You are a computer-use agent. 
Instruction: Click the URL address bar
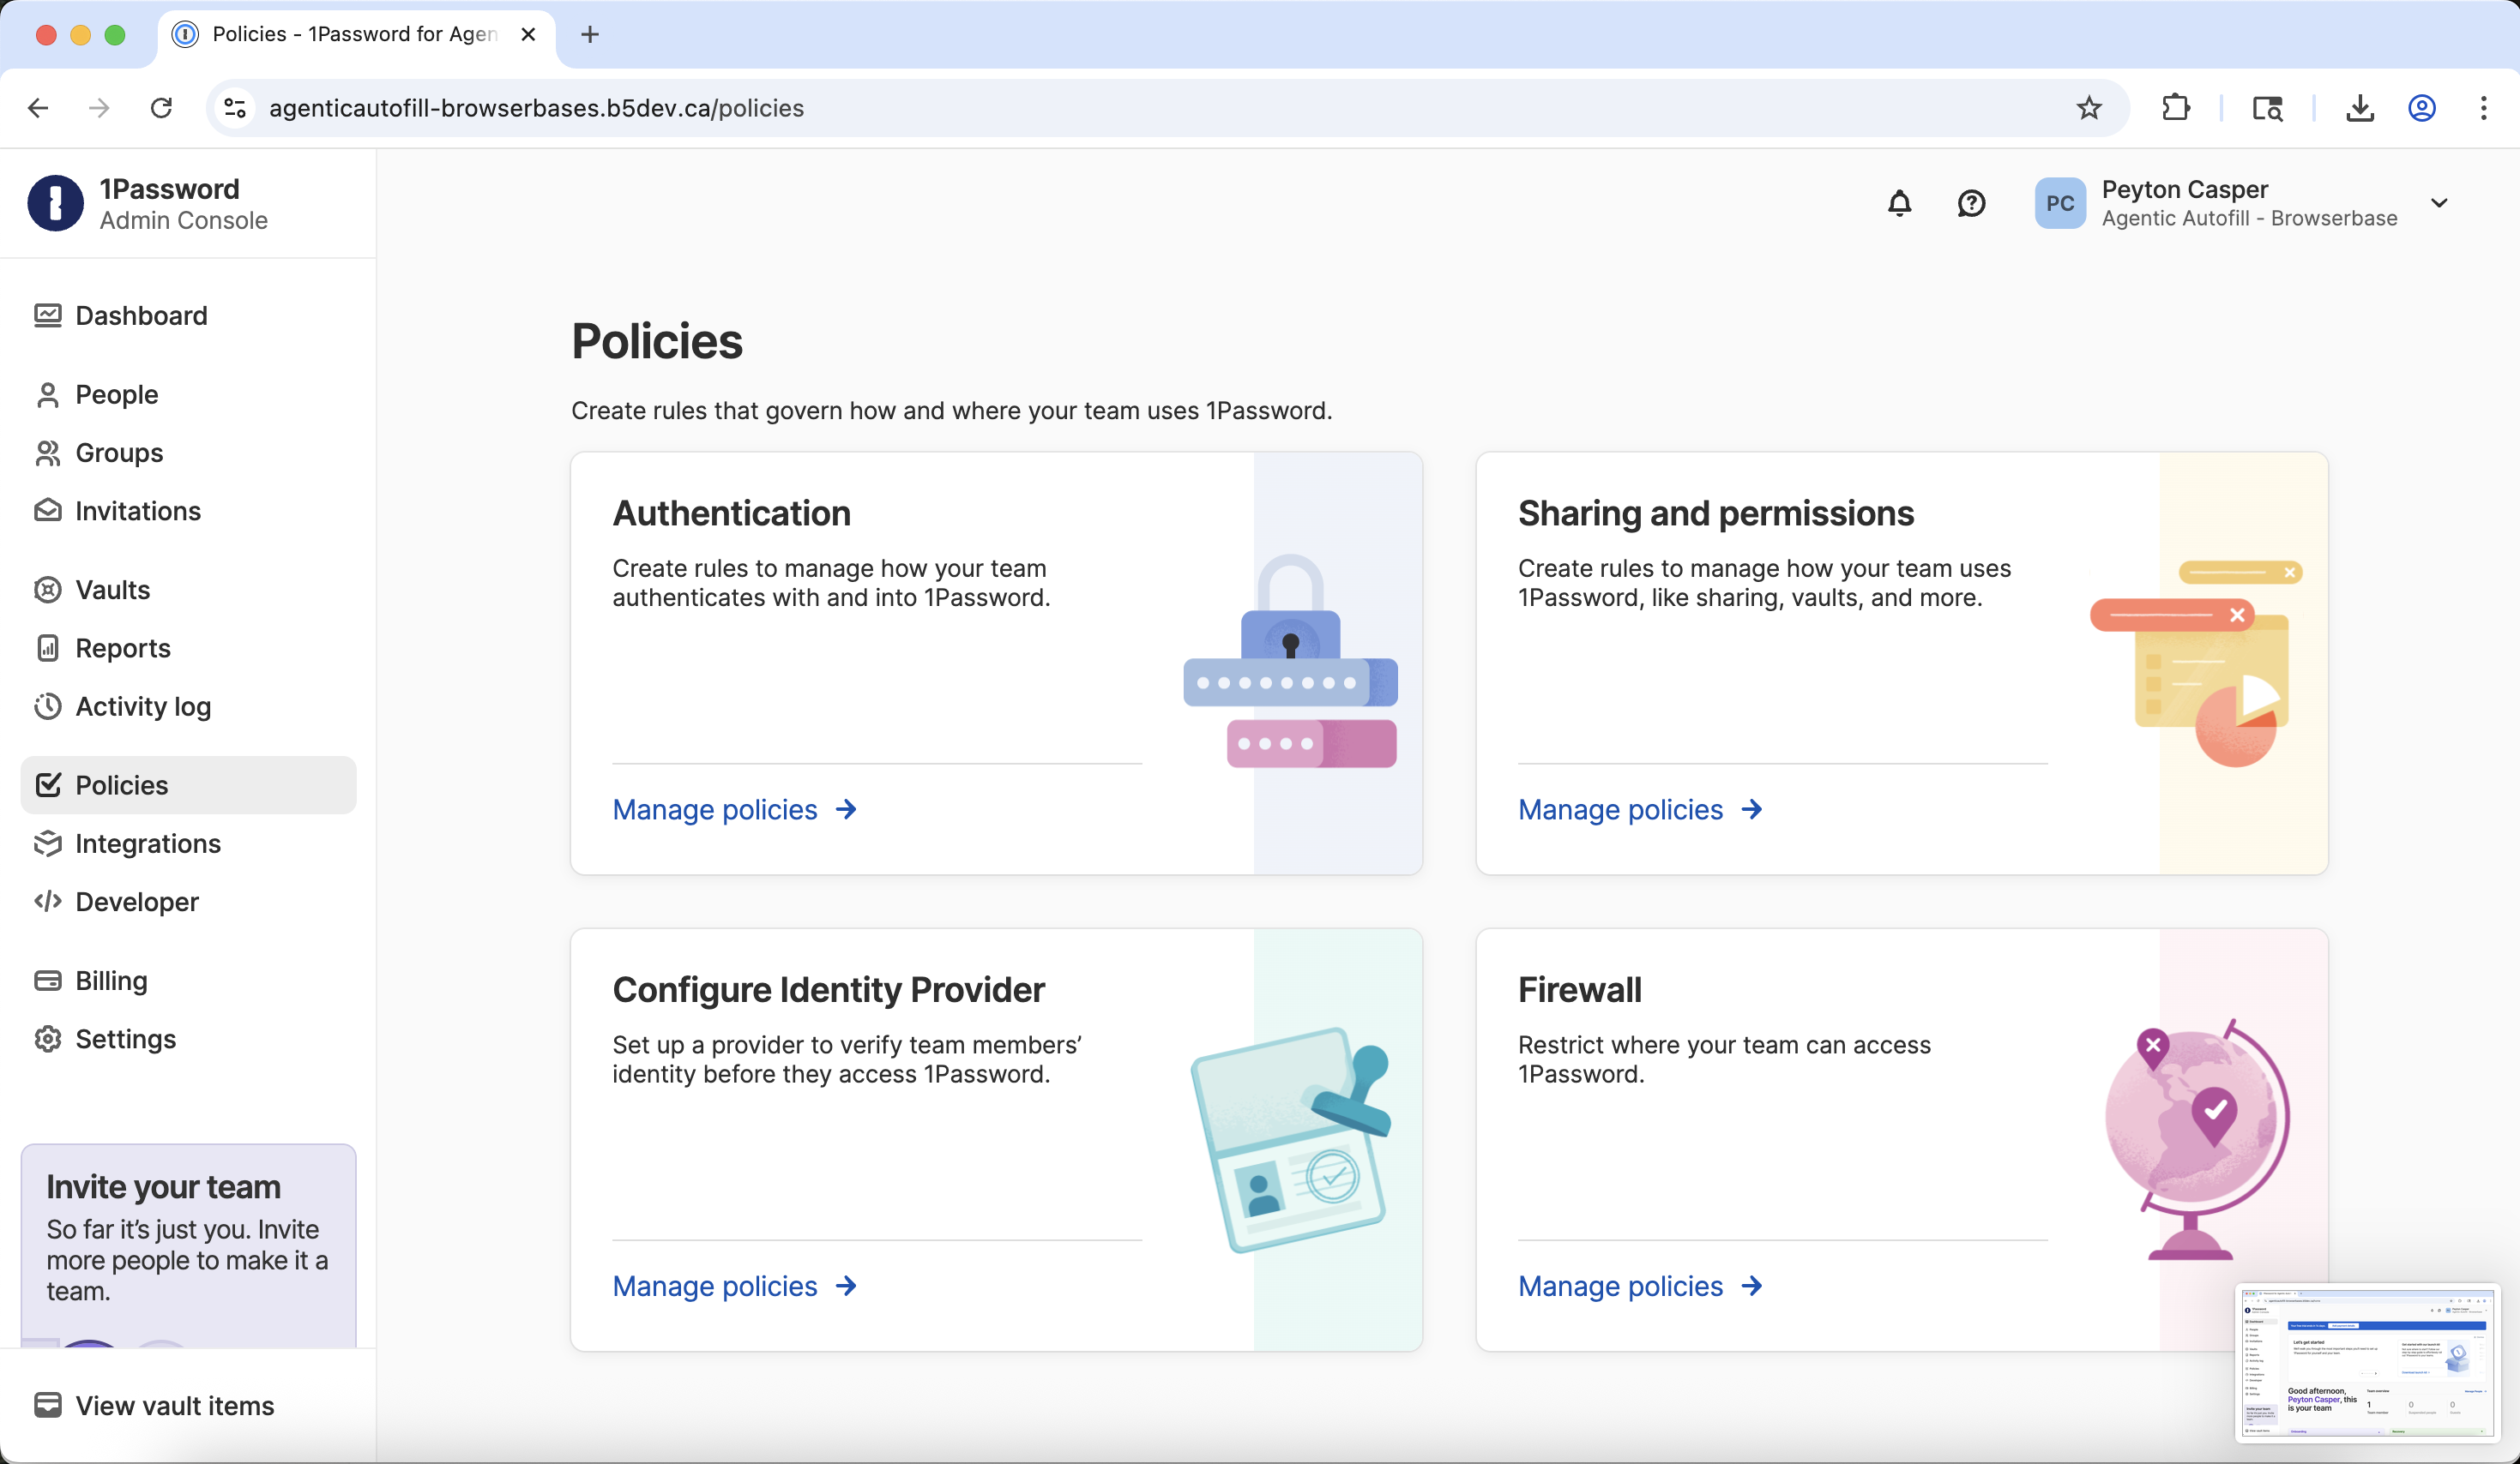tap(1100, 108)
